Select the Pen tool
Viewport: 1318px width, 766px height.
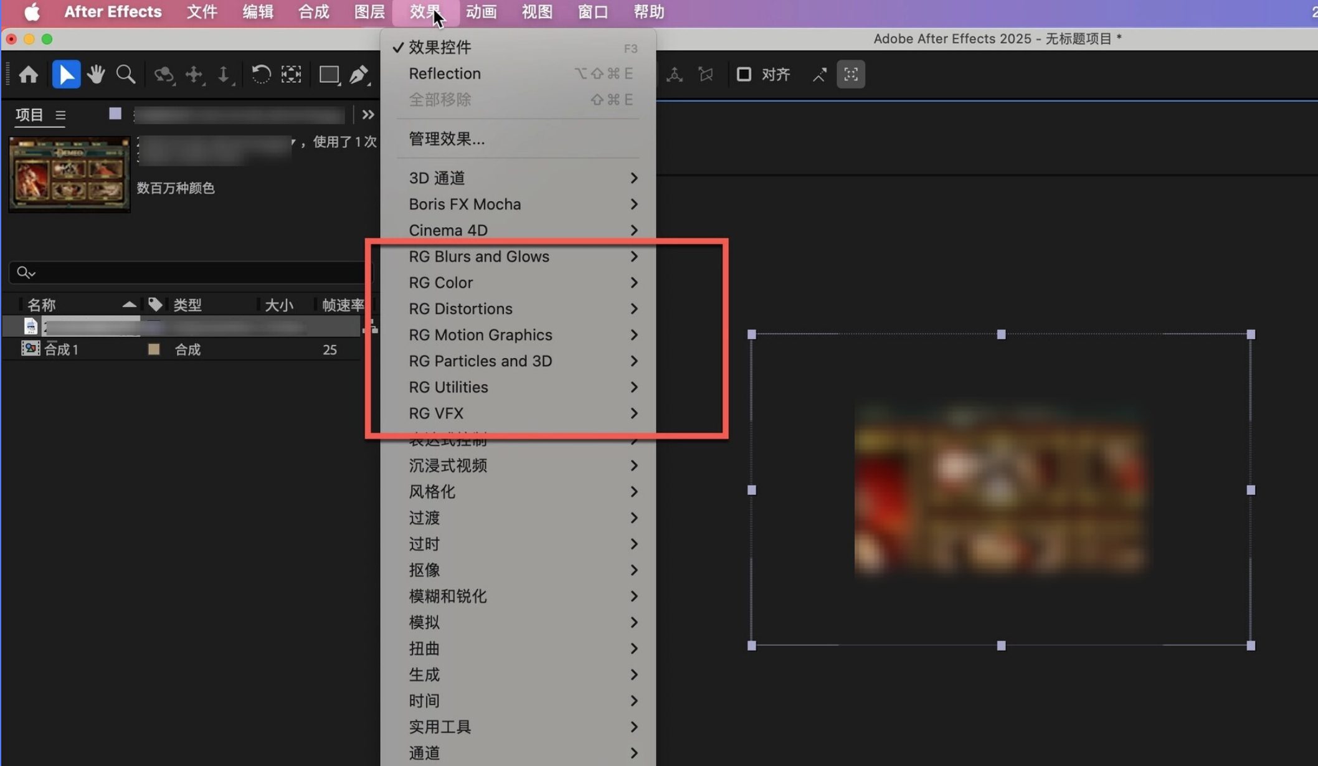pyautogui.click(x=359, y=75)
